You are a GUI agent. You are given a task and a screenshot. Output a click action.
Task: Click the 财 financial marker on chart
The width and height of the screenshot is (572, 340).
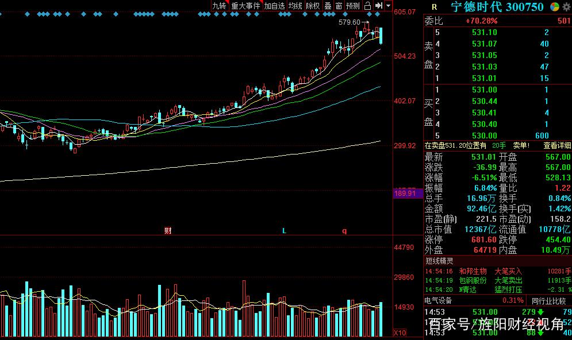click(x=168, y=231)
